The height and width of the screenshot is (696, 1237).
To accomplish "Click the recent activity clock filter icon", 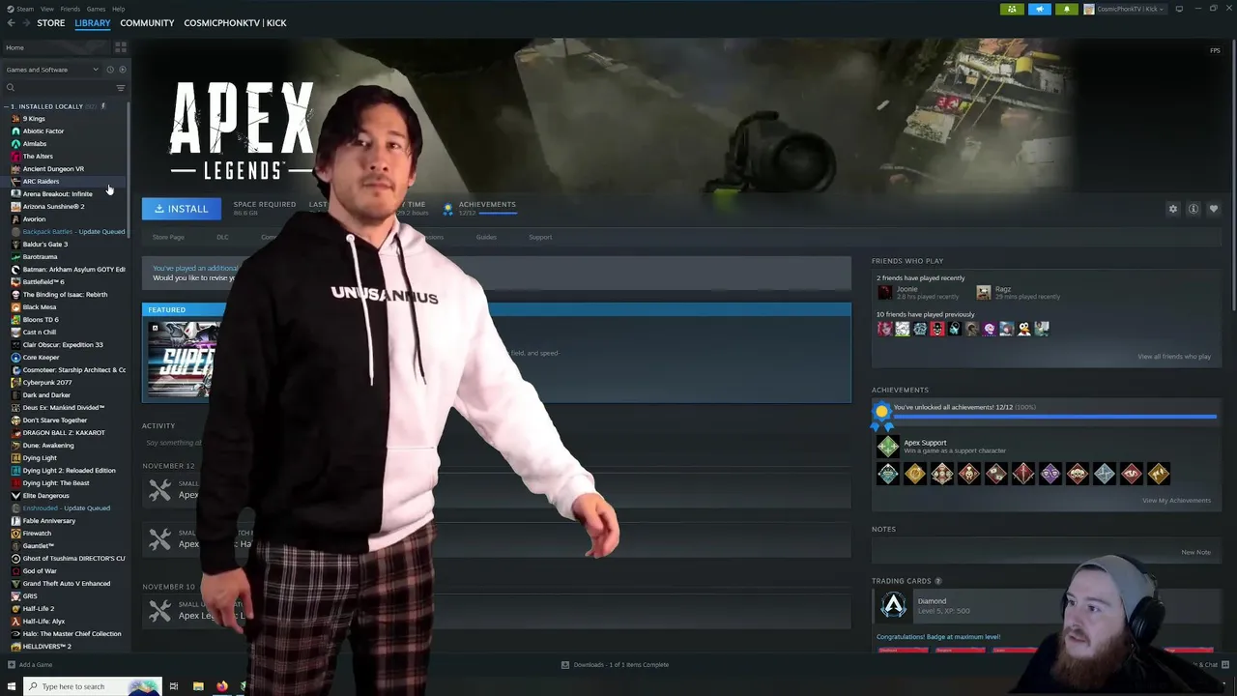I will pyautogui.click(x=110, y=70).
